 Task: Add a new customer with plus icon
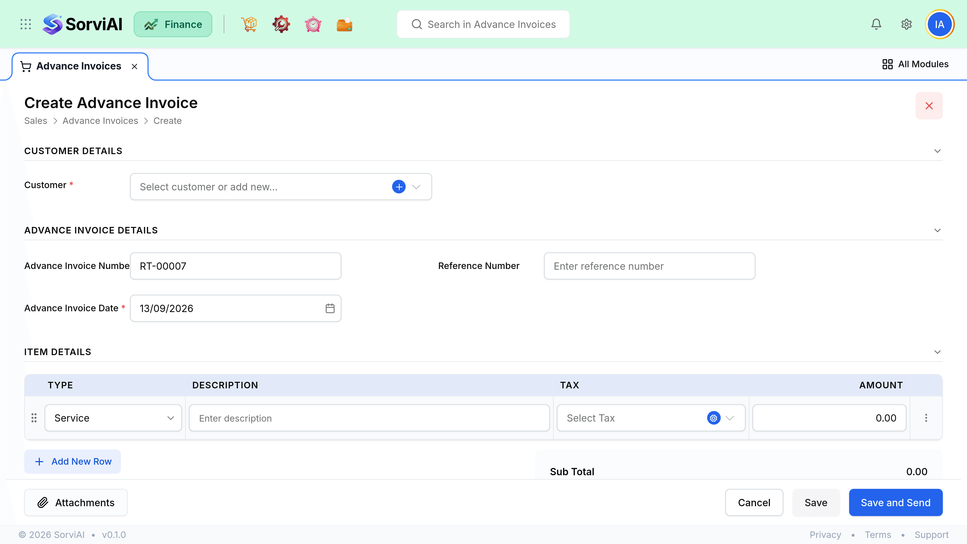399,187
